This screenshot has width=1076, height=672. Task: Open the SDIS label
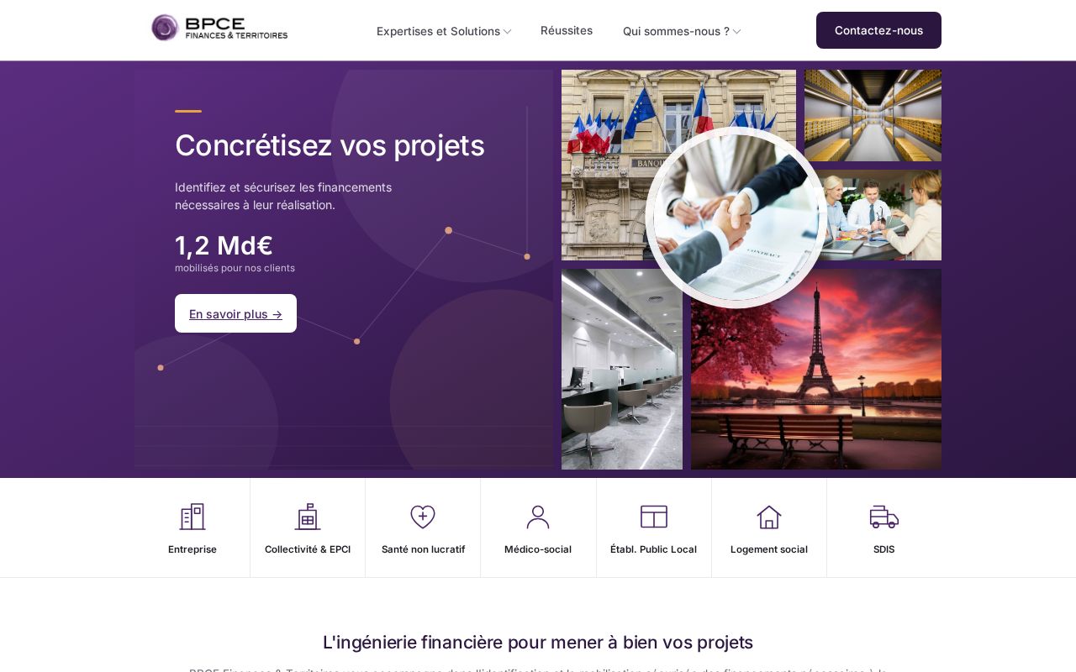pos(884,549)
